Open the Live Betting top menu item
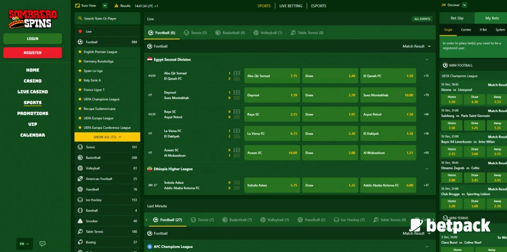The width and height of the screenshot is (507, 252). click(x=290, y=6)
